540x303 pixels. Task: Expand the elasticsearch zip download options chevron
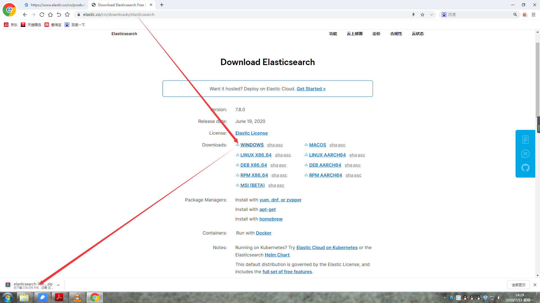coord(58,285)
